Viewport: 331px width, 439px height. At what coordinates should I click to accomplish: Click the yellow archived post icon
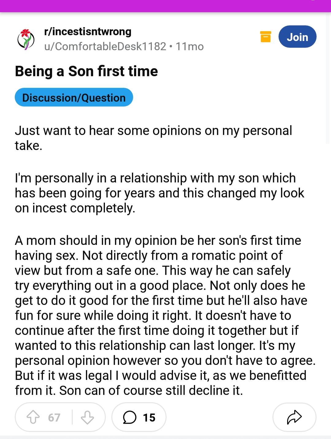point(266,37)
